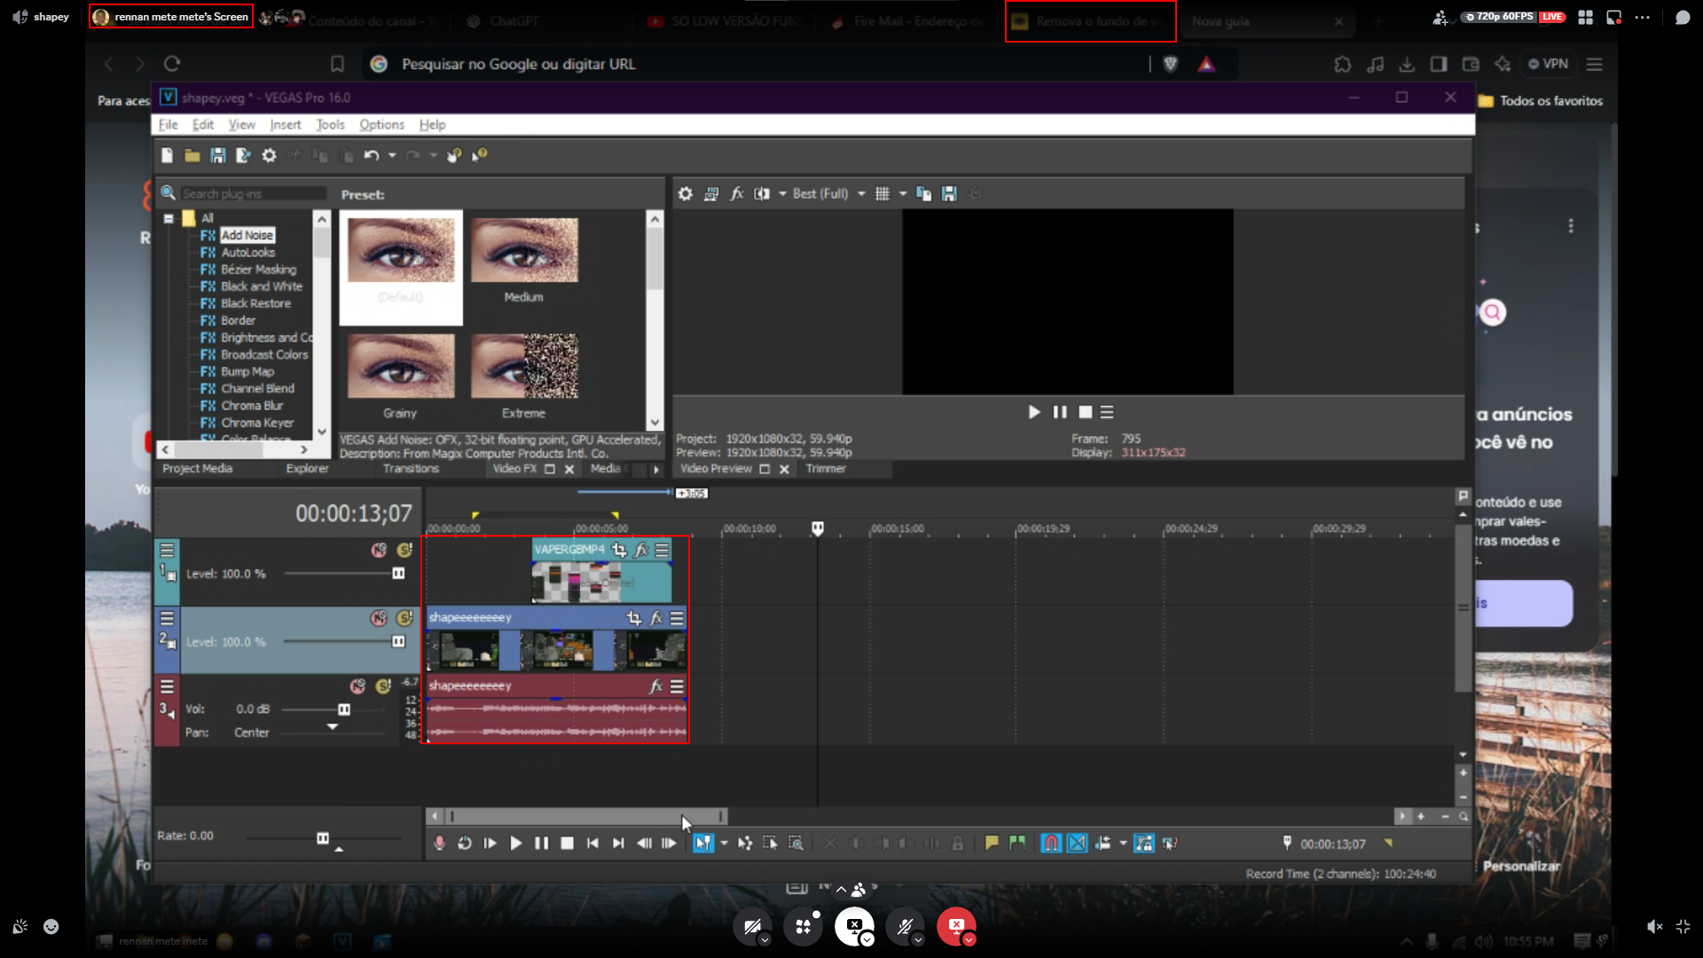Toggle Automatic Crossfades icon
Screen dimensions: 1703x958
[1077, 844]
